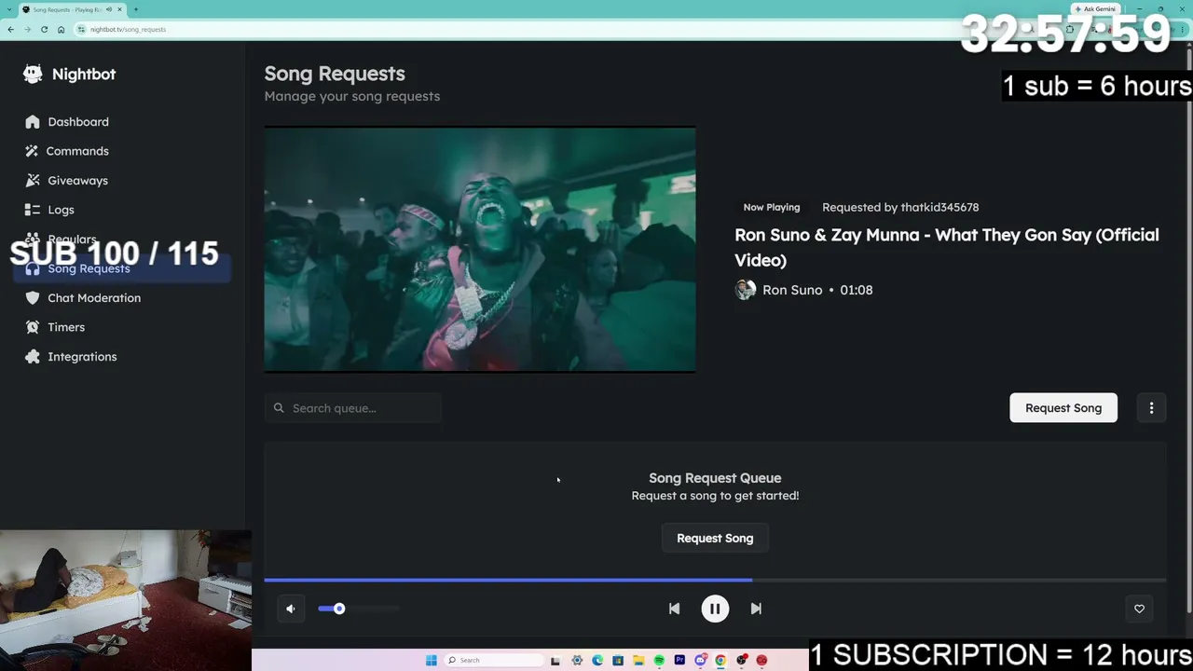
Task: Launch Microsoft Edge from the taskbar
Action: click(597, 661)
